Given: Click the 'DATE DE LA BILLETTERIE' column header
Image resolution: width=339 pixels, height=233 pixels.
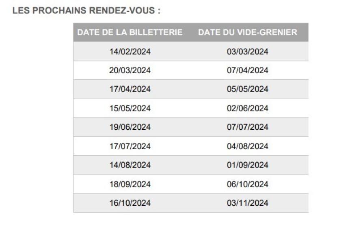Looking at the screenshot, I should click(130, 33).
